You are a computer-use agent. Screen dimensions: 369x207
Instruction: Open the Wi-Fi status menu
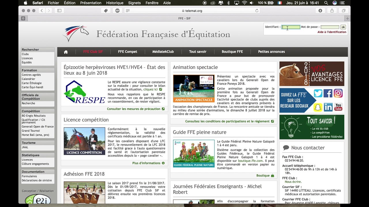click(244, 3)
